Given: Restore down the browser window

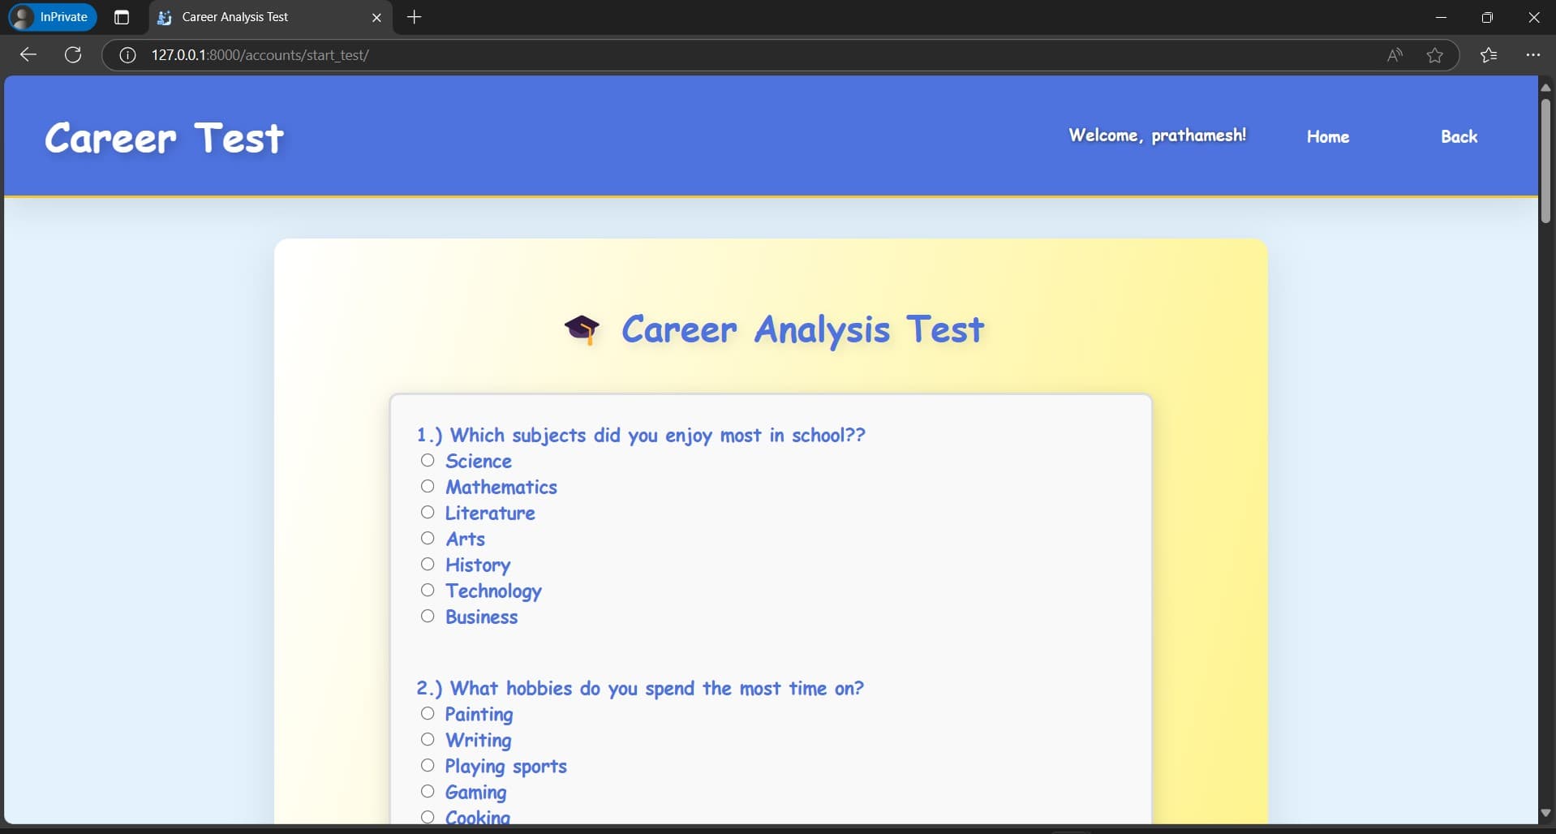Looking at the screenshot, I should click(x=1487, y=17).
